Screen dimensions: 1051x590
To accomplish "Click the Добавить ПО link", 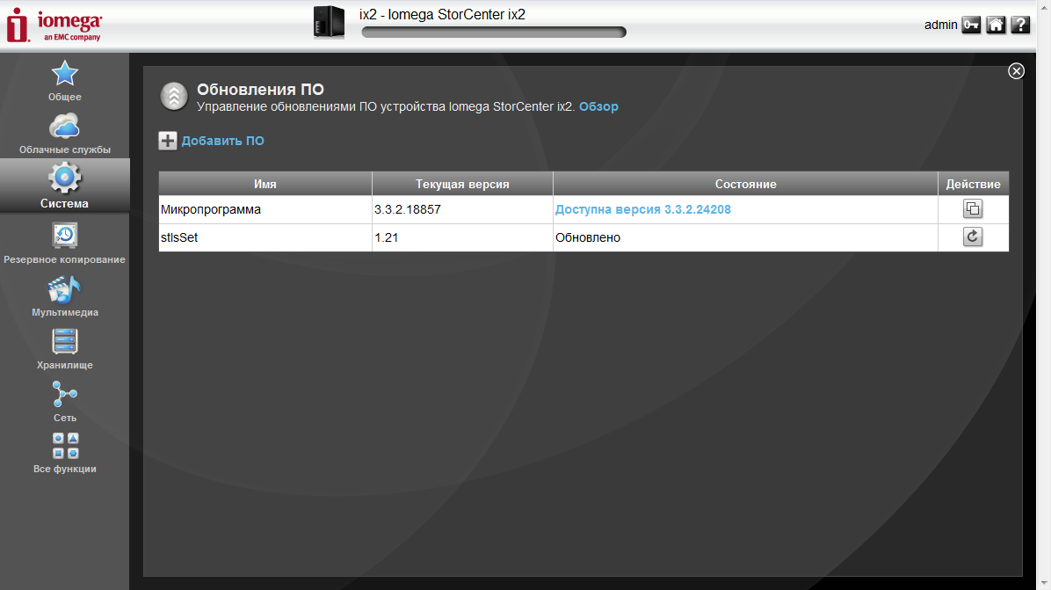I will (x=222, y=141).
